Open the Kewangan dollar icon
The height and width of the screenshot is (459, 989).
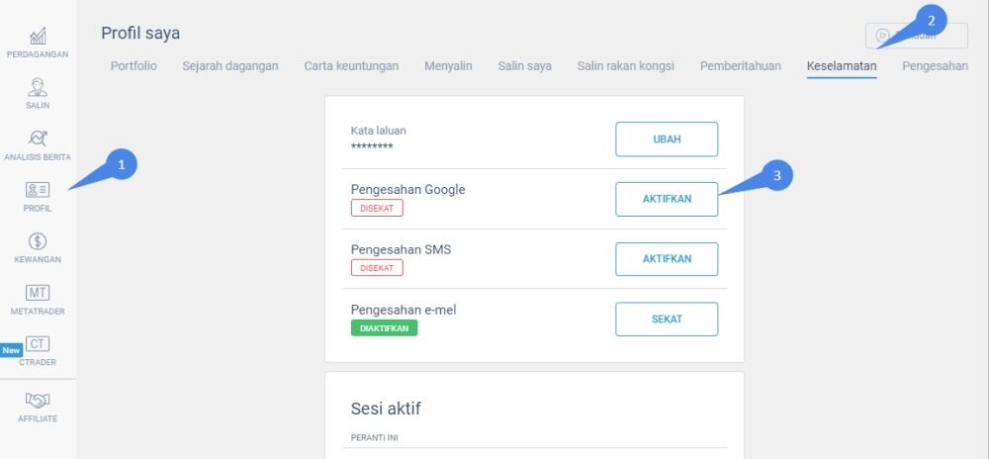tap(38, 240)
